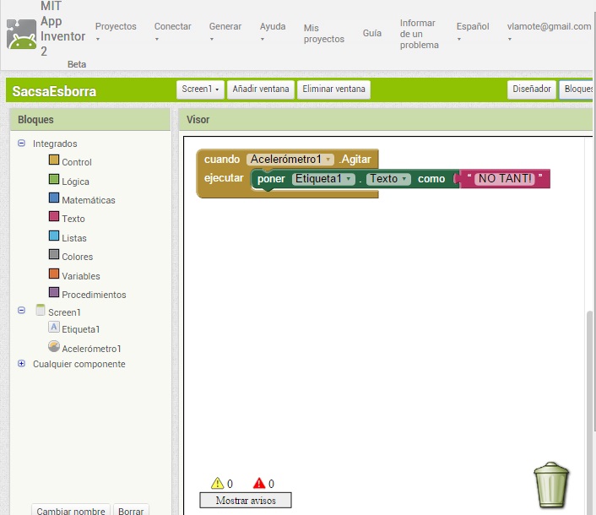The height and width of the screenshot is (515, 596).
Task: Click the Eliminar ventana button
Action: point(333,89)
